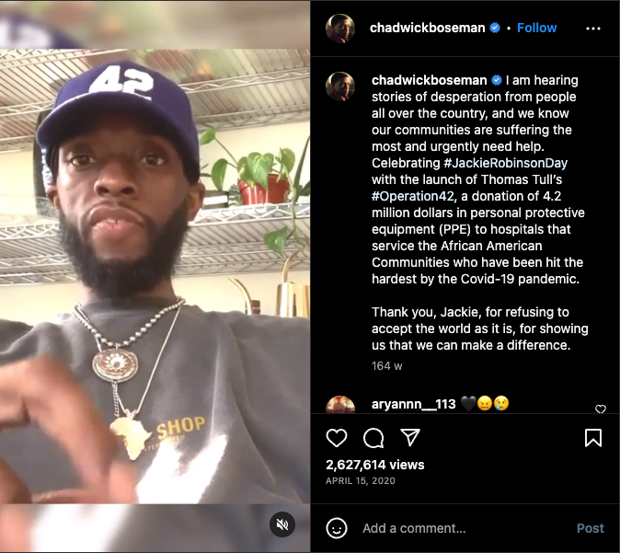Post the comment
Screen dimensions: 620x553
pos(591,528)
